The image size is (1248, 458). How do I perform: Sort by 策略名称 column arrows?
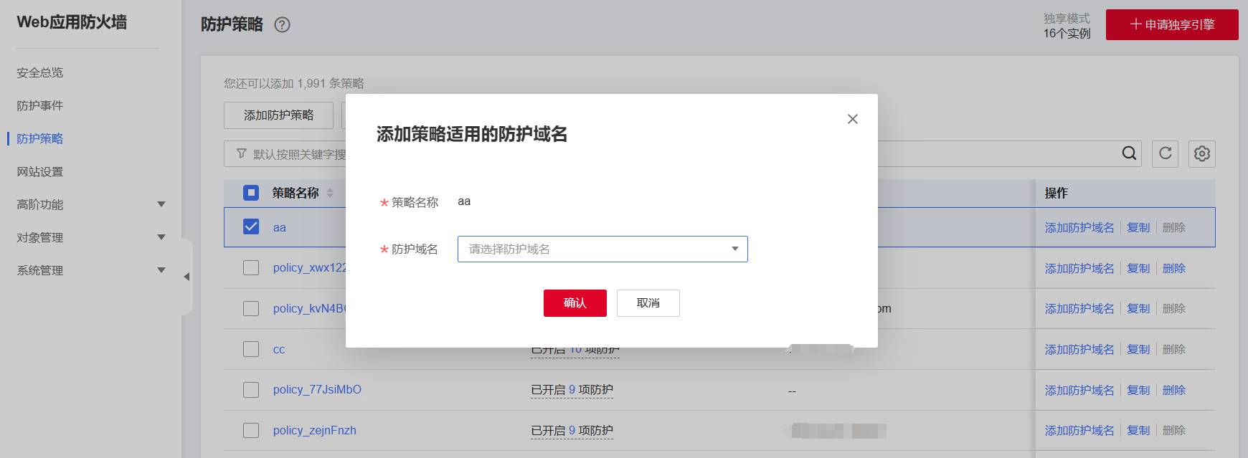pyautogui.click(x=330, y=193)
